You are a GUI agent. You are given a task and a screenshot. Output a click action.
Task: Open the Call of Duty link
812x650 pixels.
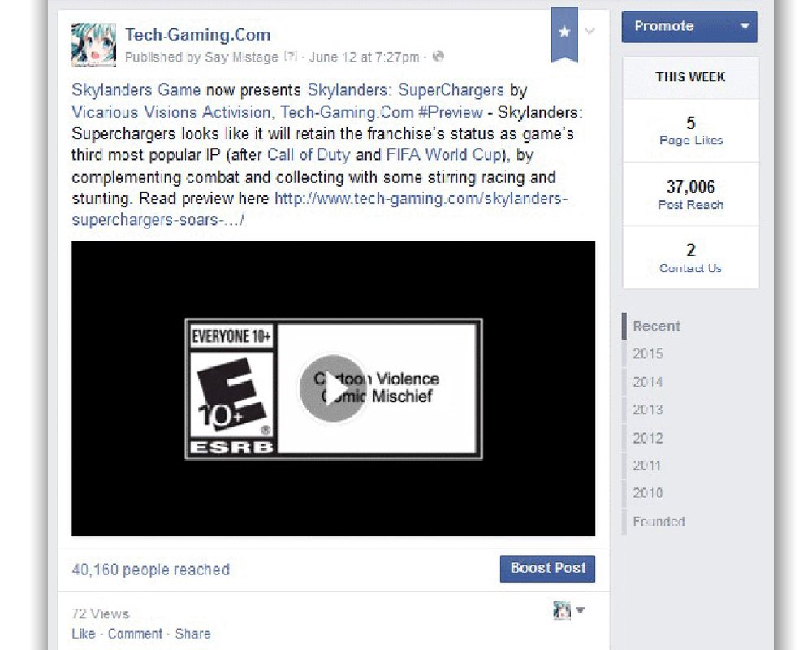click(309, 155)
